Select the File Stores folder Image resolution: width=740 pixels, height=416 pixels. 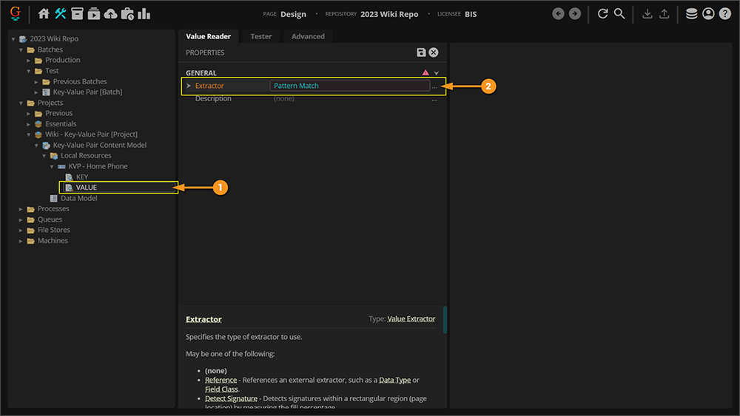pyautogui.click(x=54, y=230)
